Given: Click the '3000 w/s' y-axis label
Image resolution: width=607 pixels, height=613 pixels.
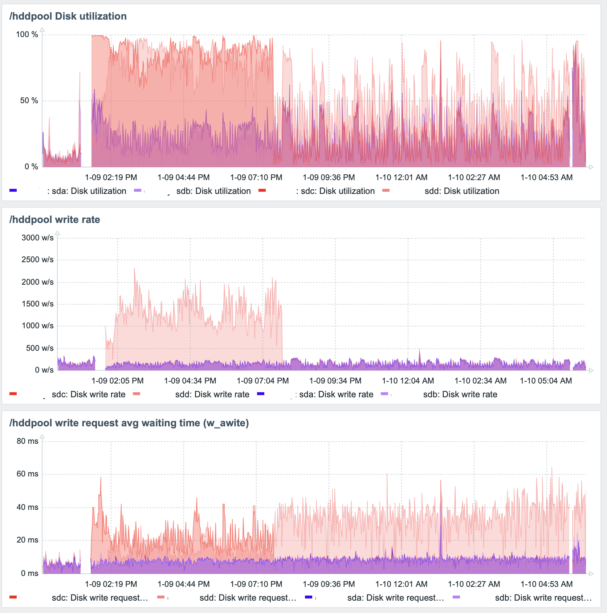Looking at the screenshot, I should 37,238.
